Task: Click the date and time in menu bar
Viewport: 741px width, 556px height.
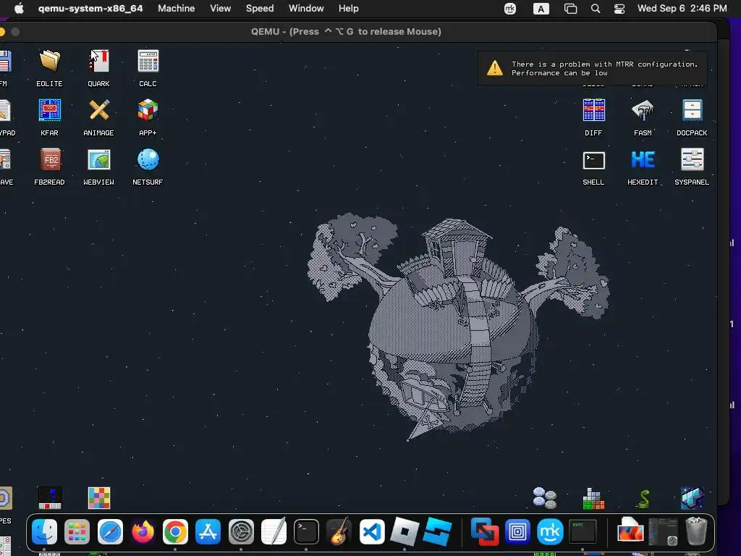Action: pos(682,9)
